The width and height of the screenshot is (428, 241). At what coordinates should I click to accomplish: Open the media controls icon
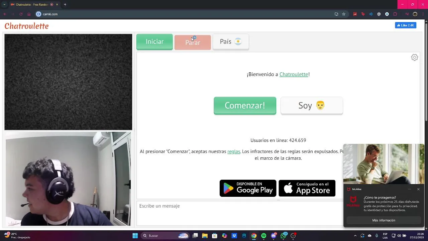coord(407,14)
